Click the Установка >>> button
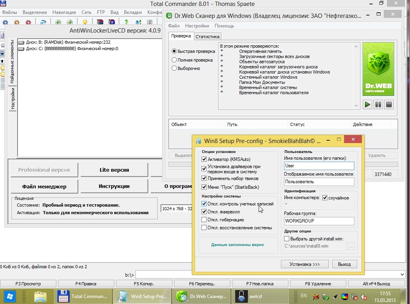Screen dimensions: 410x304 pos(304,264)
